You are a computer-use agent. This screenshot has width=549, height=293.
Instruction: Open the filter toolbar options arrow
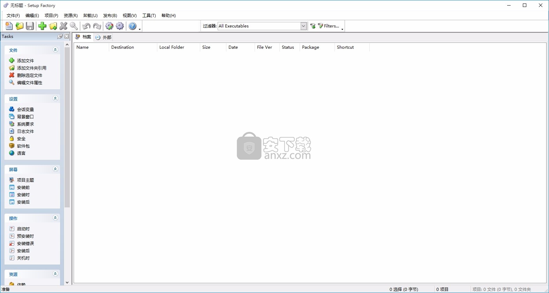[x=343, y=29]
